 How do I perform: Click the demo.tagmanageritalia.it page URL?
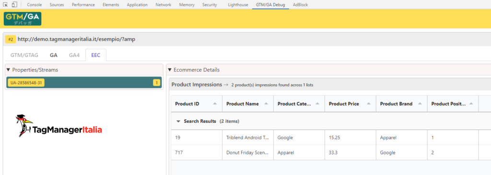(x=76, y=39)
